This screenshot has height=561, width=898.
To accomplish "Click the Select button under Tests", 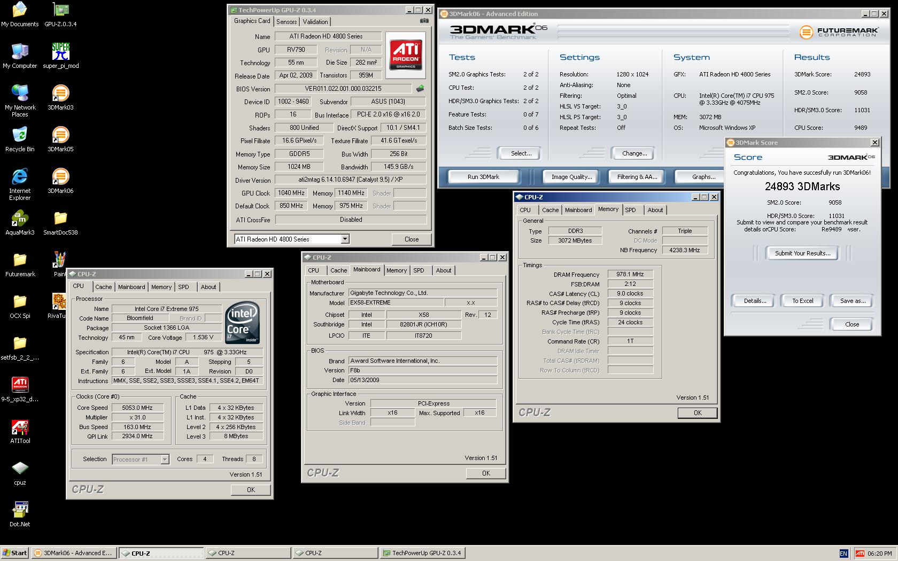I will [x=521, y=153].
